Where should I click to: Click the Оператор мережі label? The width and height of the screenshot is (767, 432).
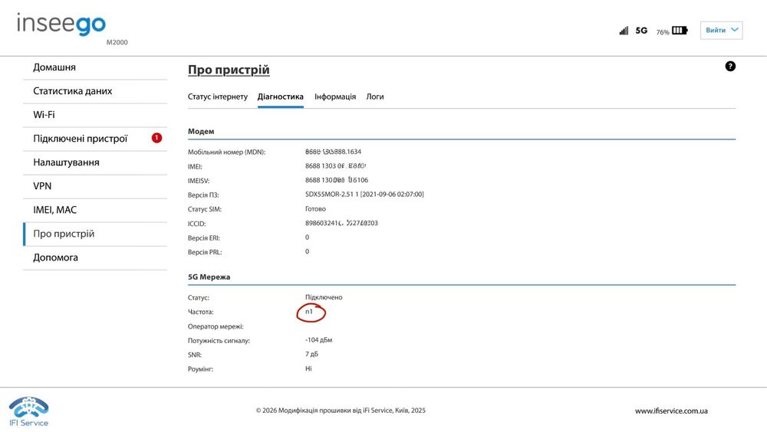(x=216, y=326)
